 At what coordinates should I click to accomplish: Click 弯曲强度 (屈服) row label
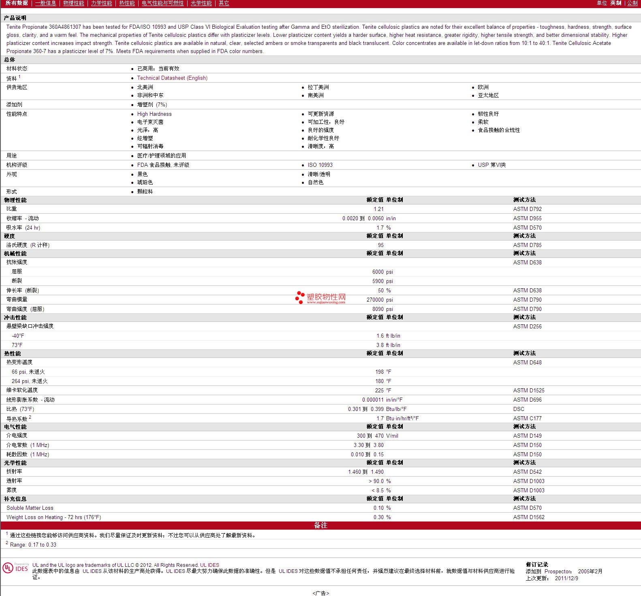25,309
